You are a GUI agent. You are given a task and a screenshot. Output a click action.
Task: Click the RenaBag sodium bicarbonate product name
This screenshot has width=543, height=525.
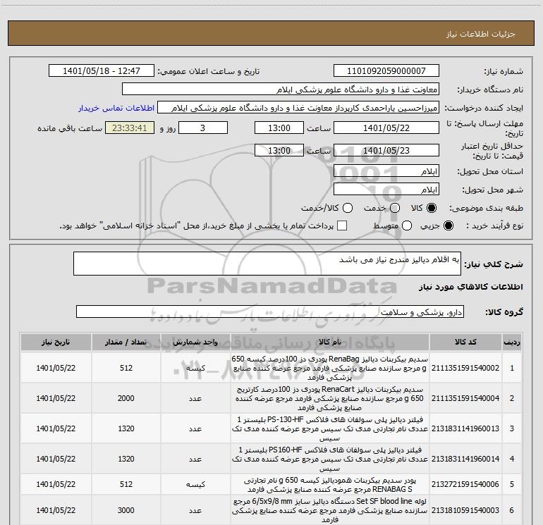[x=330, y=368]
